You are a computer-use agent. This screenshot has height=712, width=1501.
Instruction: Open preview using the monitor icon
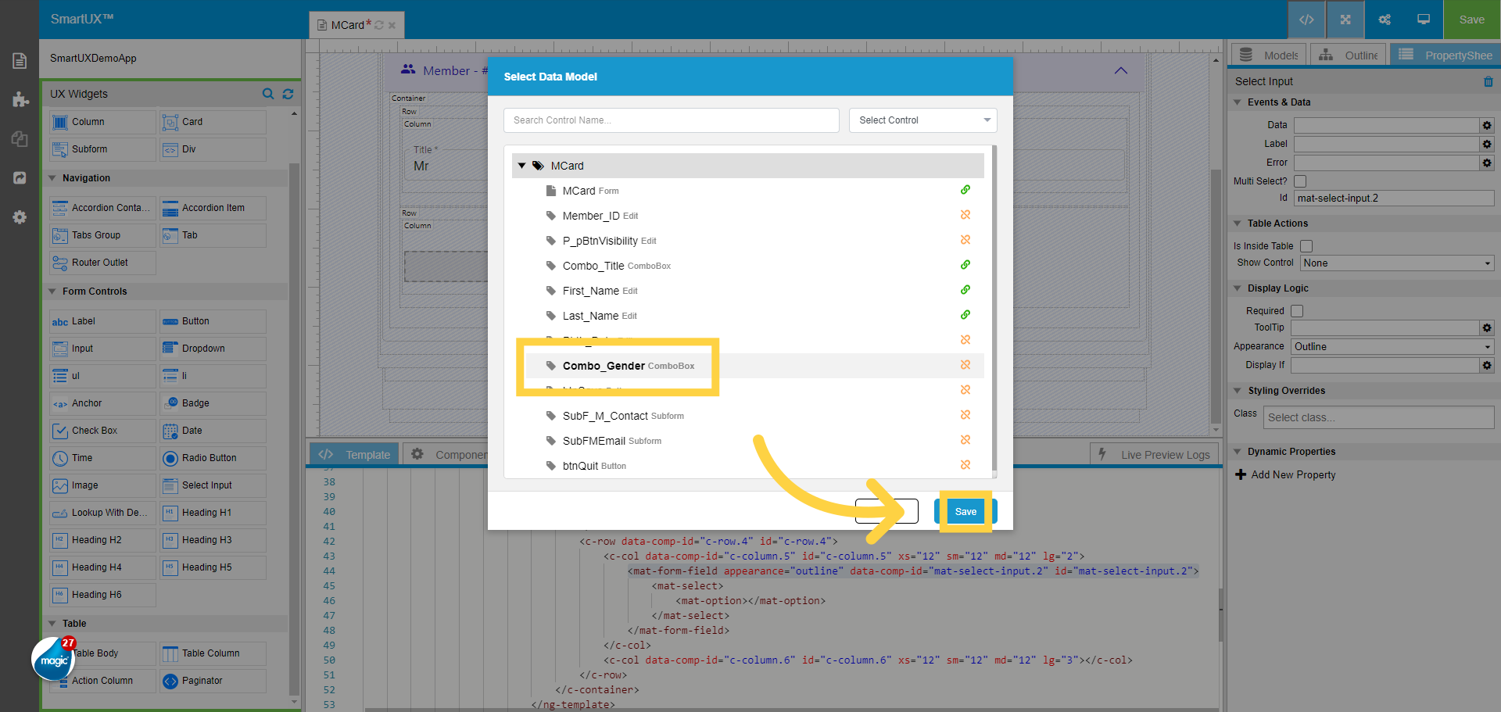(x=1423, y=20)
